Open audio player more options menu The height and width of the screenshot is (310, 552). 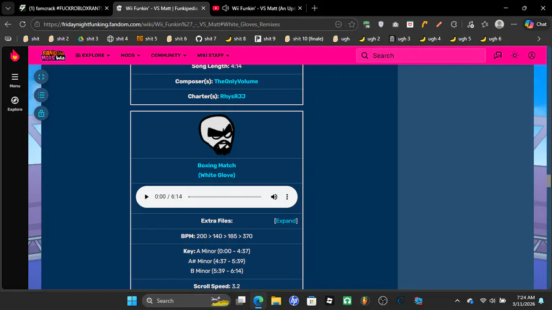(287, 197)
